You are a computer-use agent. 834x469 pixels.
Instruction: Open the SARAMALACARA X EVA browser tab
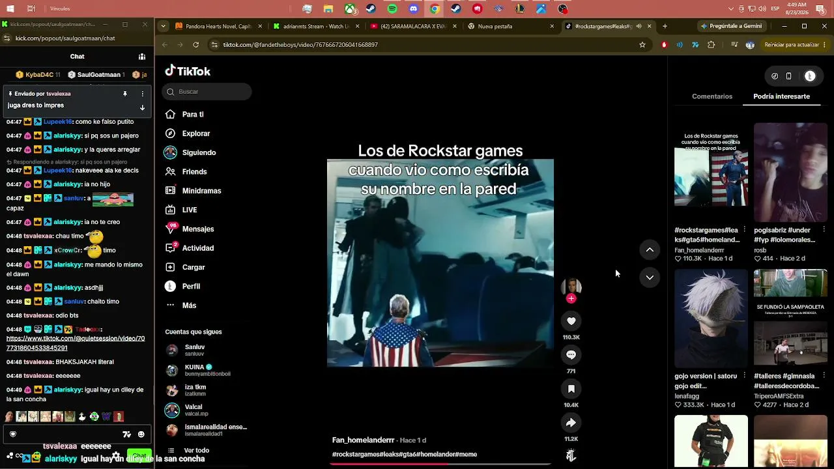(x=412, y=27)
